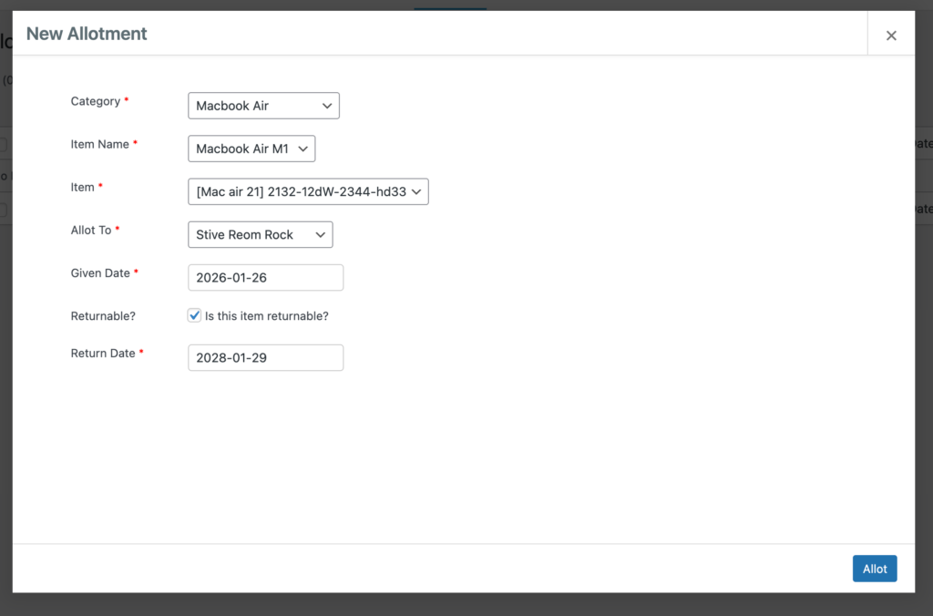
Task: Focus the Given Date field showing 2026-01-26
Action: pos(265,278)
